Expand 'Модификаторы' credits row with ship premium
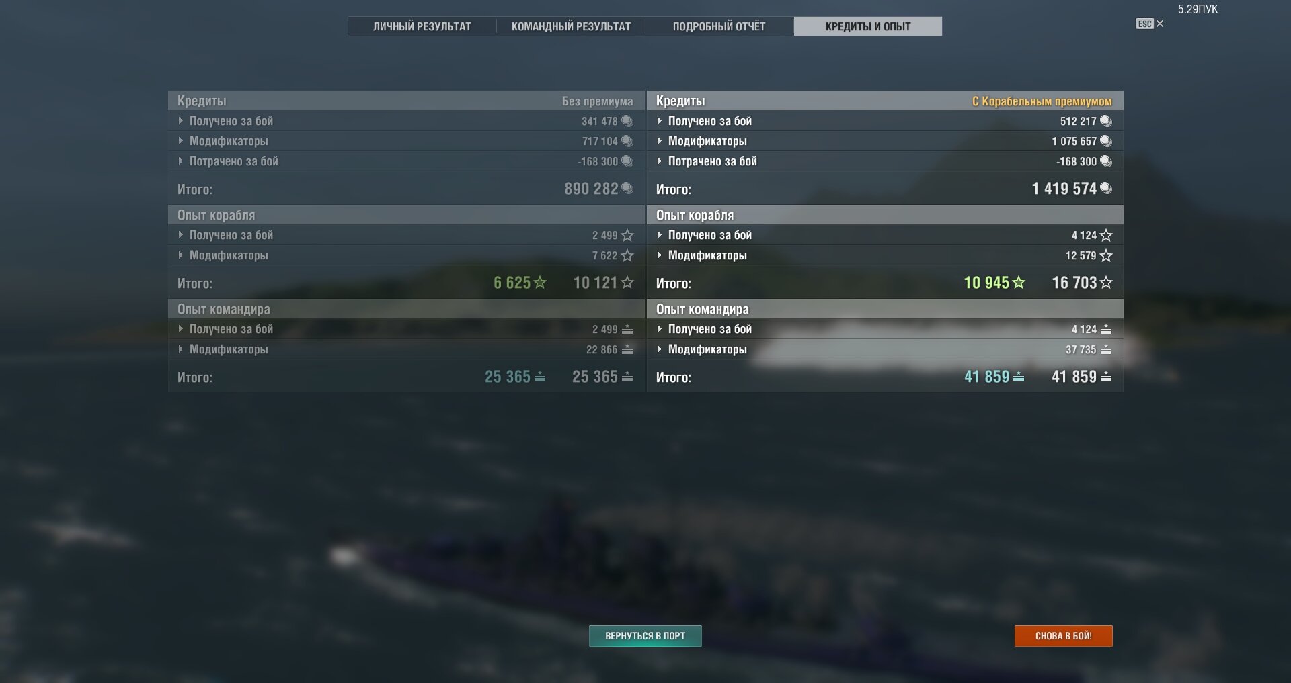 point(885,141)
